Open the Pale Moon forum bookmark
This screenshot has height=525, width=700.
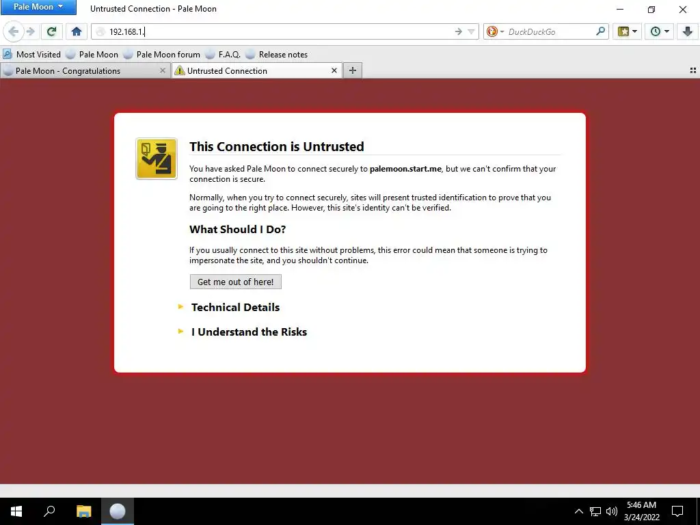(162, 55)
